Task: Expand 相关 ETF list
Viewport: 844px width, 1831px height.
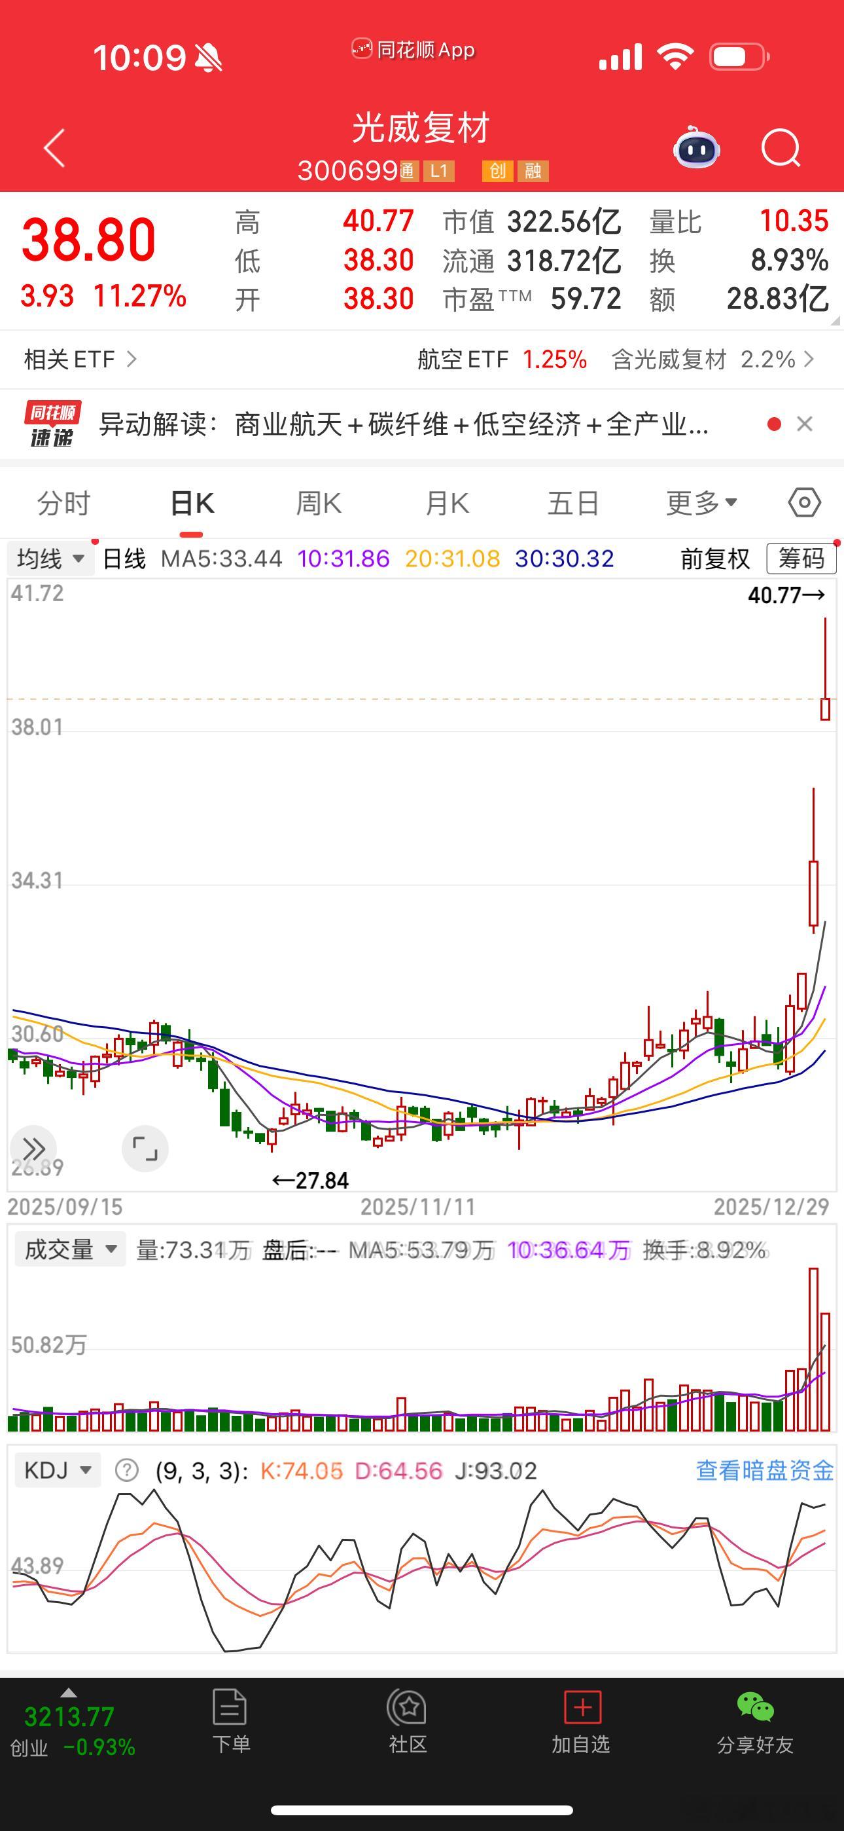Action: (x=80, y=359)
